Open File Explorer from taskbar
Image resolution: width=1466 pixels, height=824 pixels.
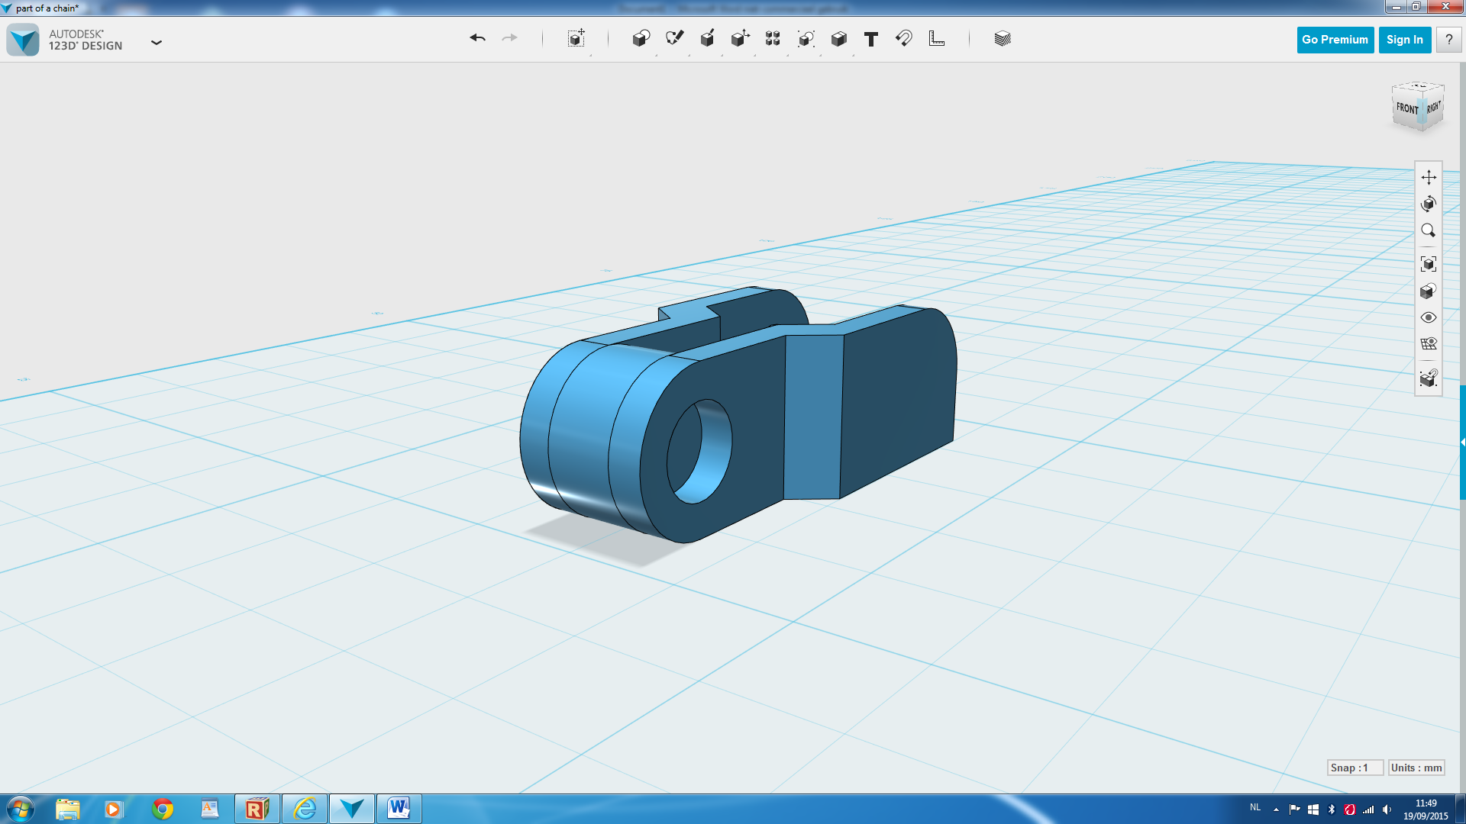67,809
